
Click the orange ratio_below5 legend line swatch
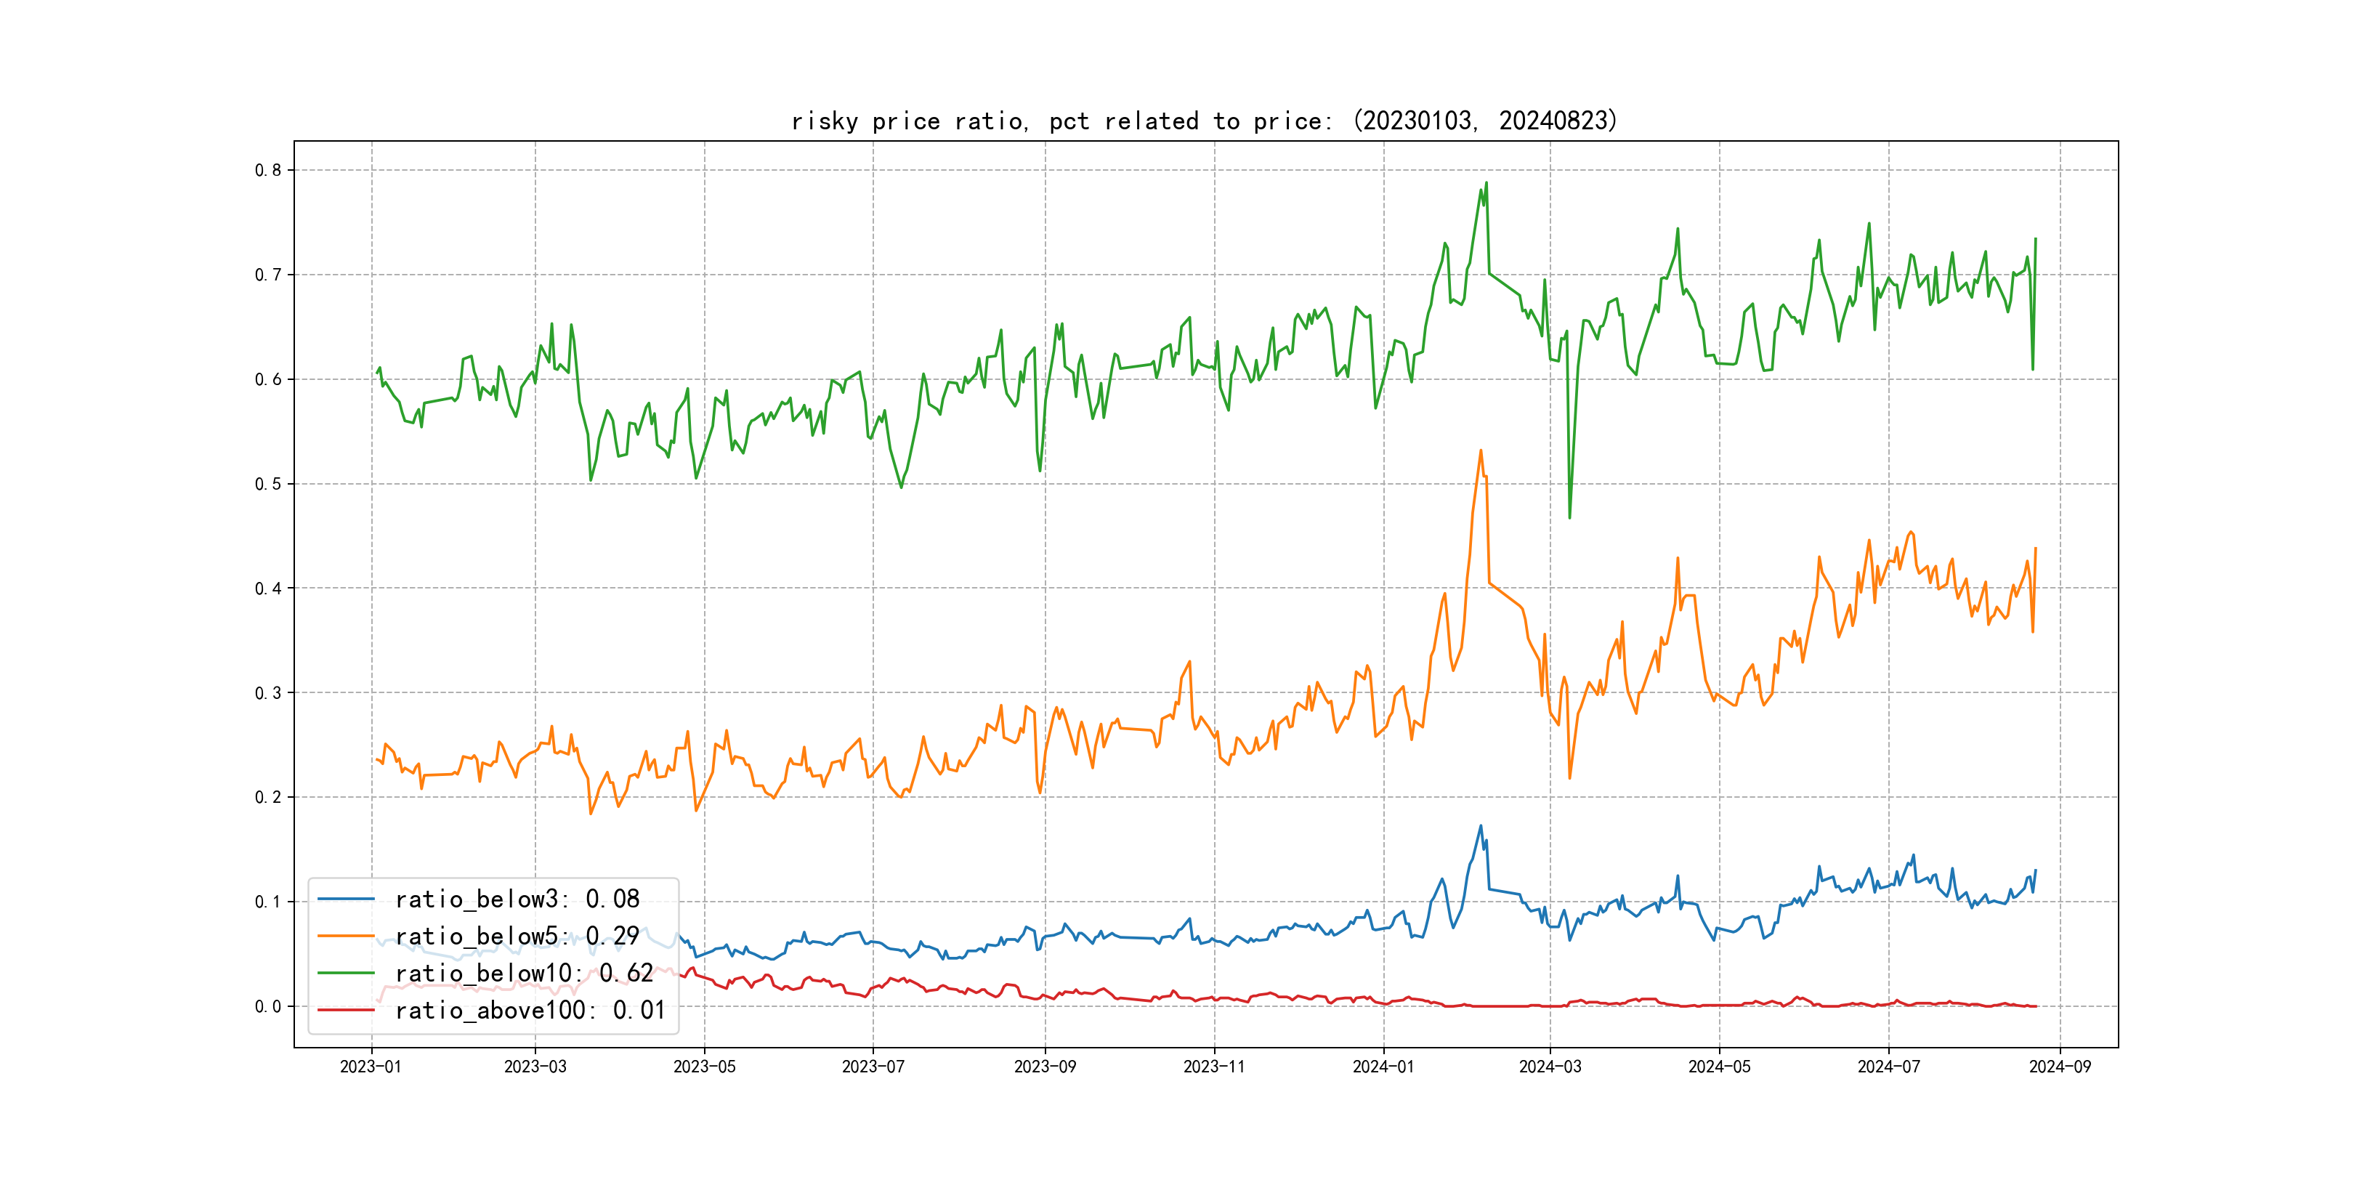coord(345,936)
